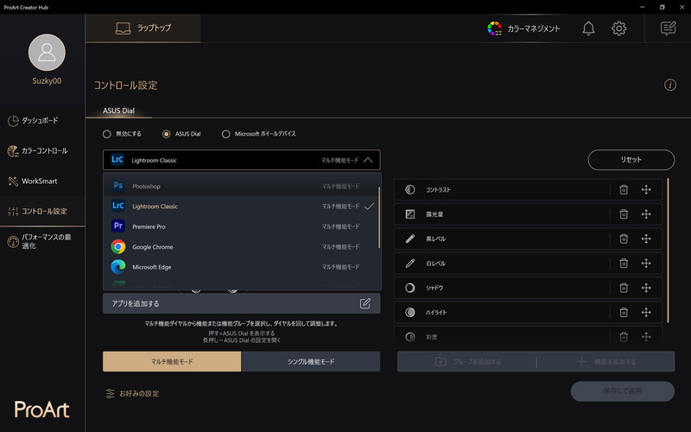Click the chevron arrow on the app selector
The image size is (691, 432).
368,160
